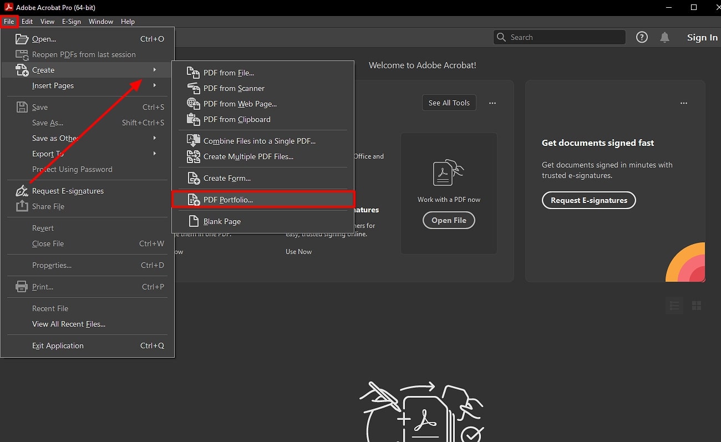Expand the Save as Other submenu arrow
The width and height of the screenshot is (721, 442).
coord(155,138)
